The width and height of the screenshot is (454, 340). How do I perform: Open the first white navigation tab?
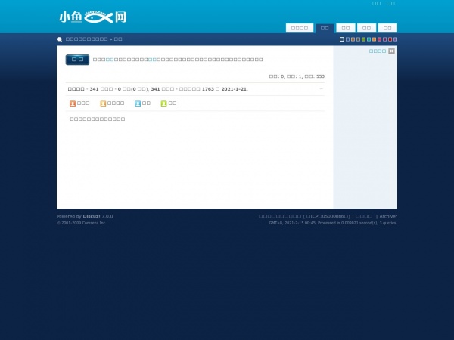click(x=300, y=28)
